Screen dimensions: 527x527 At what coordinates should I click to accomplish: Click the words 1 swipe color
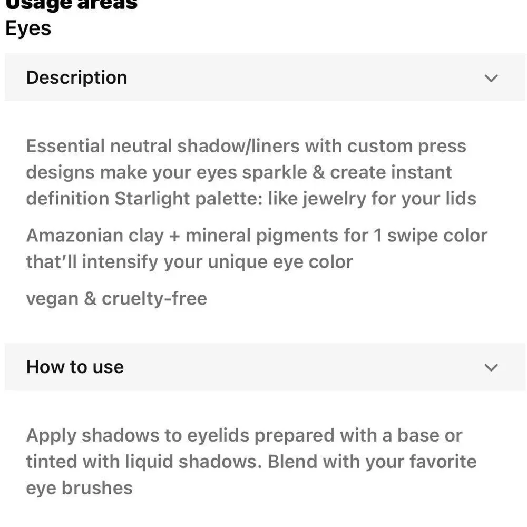[431, 235]
